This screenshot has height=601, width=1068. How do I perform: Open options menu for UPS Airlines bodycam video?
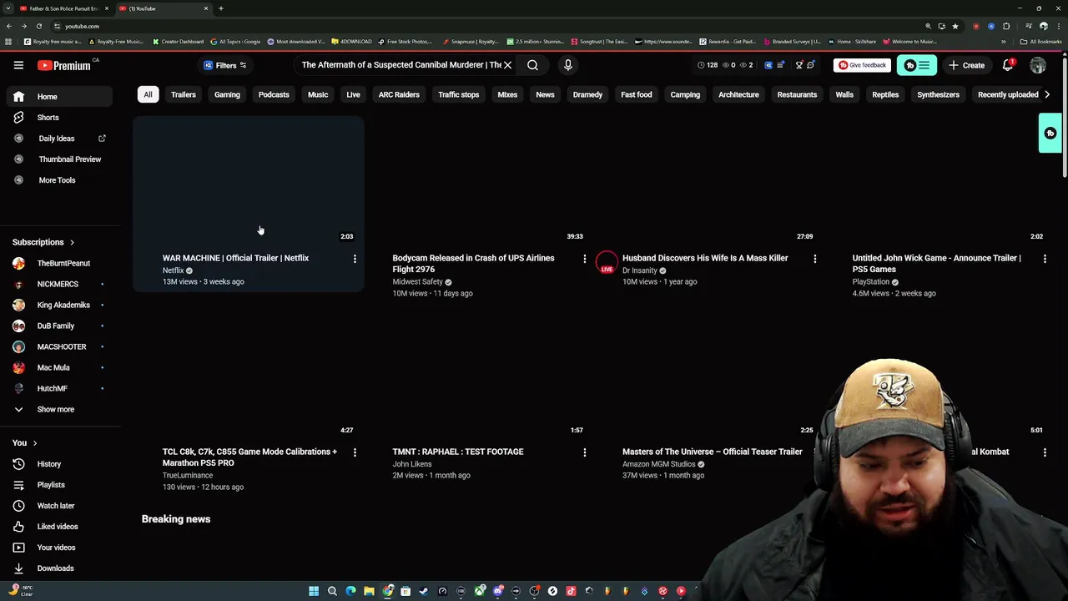584,259
